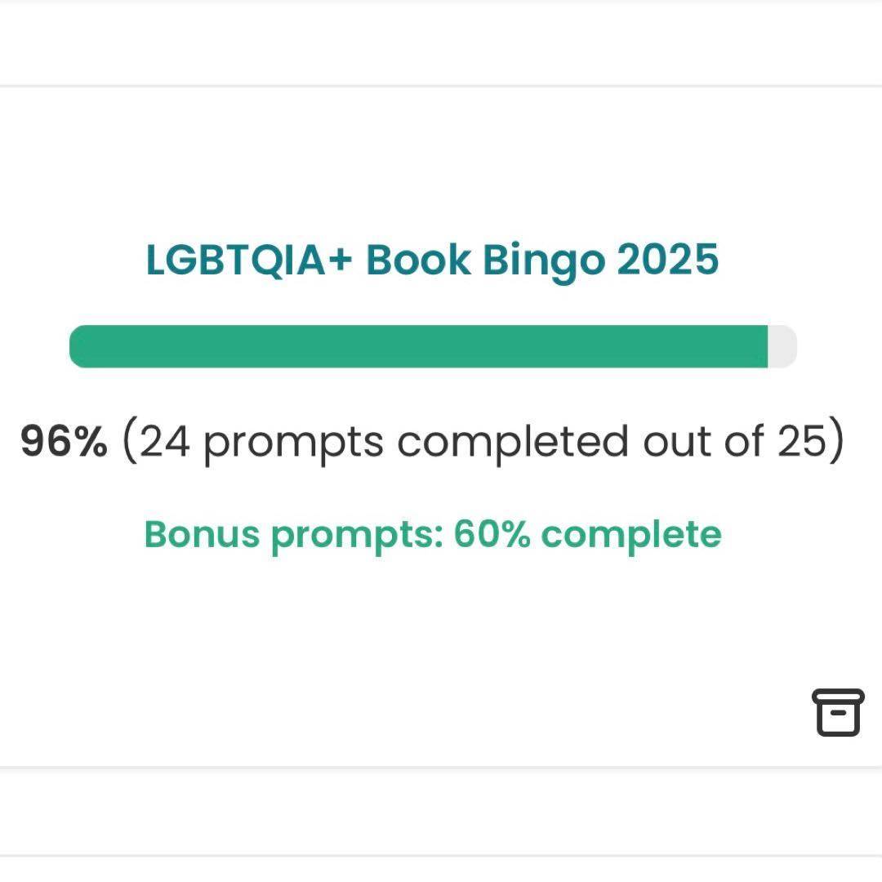This screenshot has width=882, height=882.
Task: Select the bold 96% progress figure
Action: pos(64,441)
